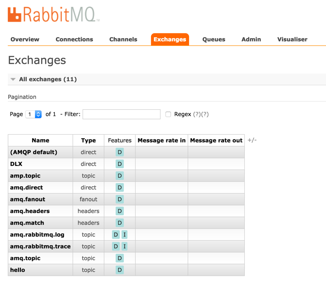Viewport: 326px width, 282px height.
Task: Click the D durable badge for amq.match
Action: [120, 223]
